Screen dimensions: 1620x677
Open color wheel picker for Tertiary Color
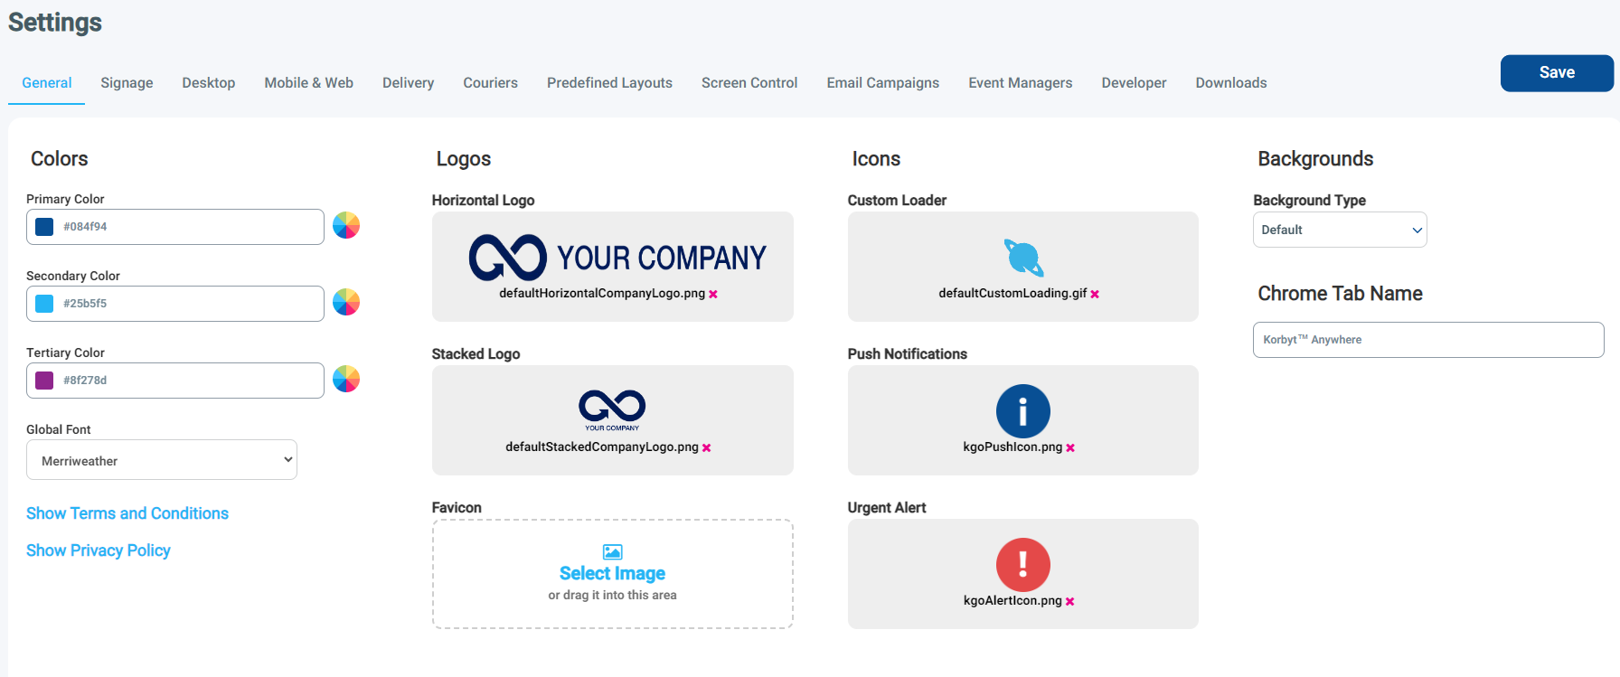click(x=346, y=379)
